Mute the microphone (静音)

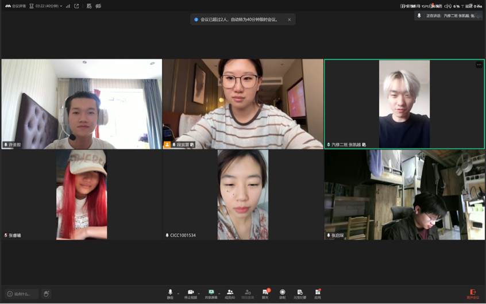[170, 294]
